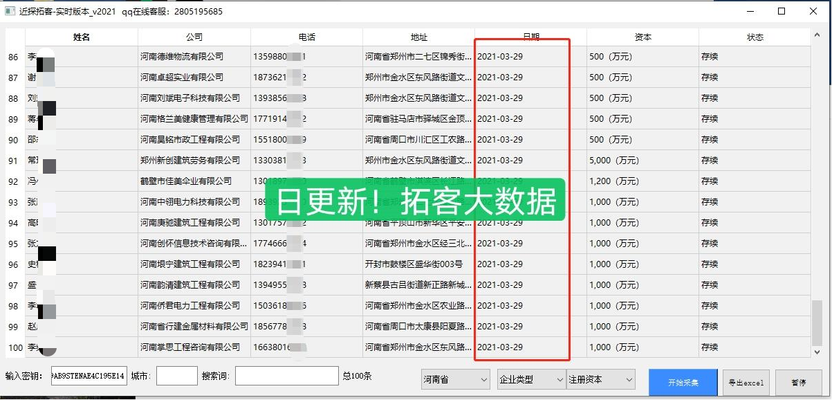The width and height of the screenshot is (832, 400).
Task: Maximize the 近探拓客 window
Action: (x=782, y=11)
